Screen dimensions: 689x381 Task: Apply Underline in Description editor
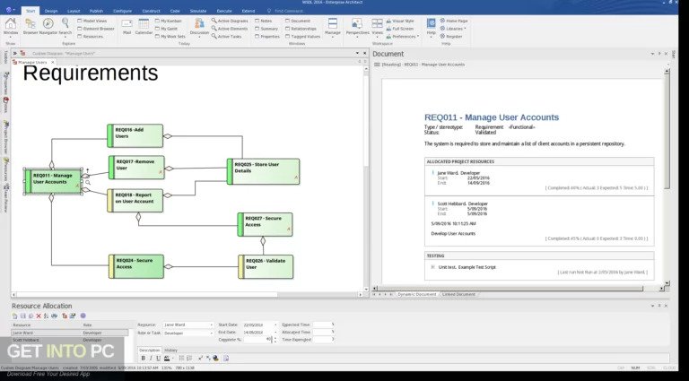tap(159, 359)
